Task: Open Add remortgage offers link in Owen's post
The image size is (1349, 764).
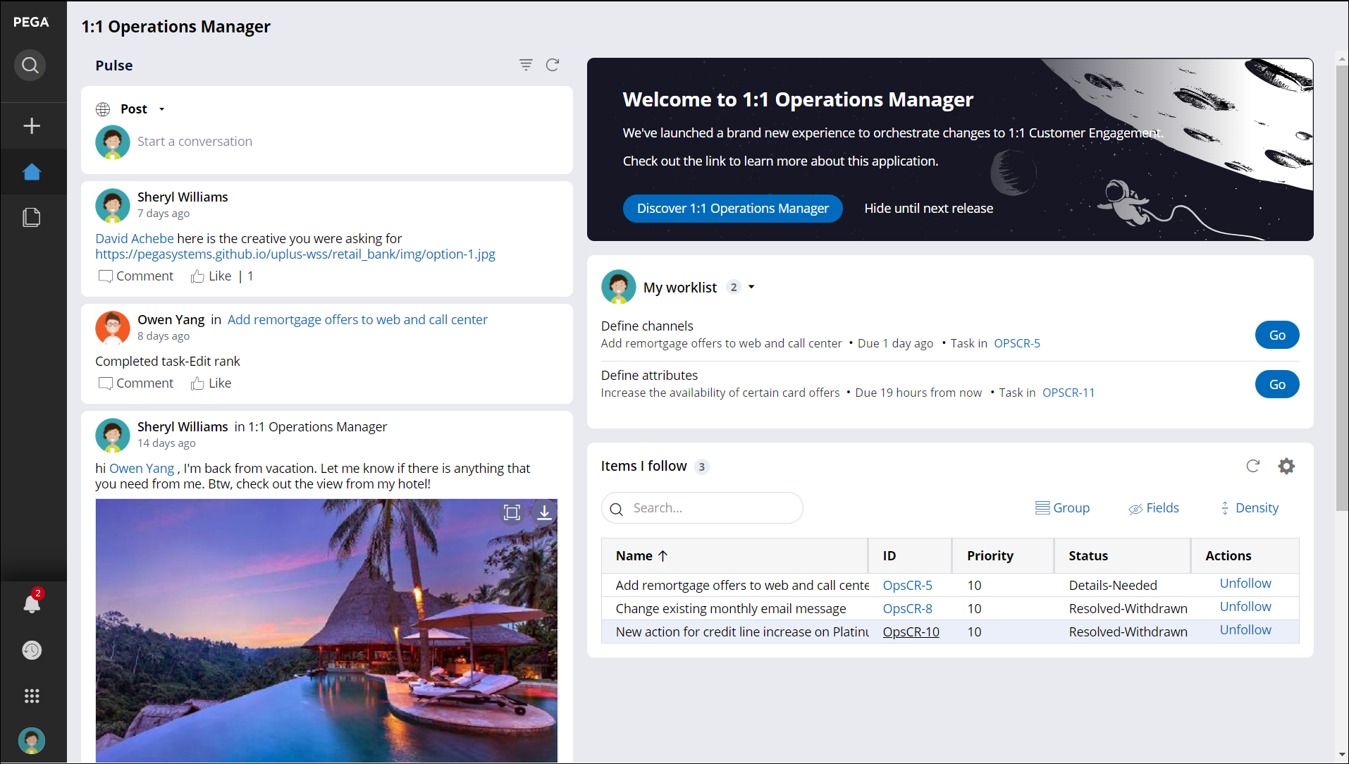Action: pos(357,319)
